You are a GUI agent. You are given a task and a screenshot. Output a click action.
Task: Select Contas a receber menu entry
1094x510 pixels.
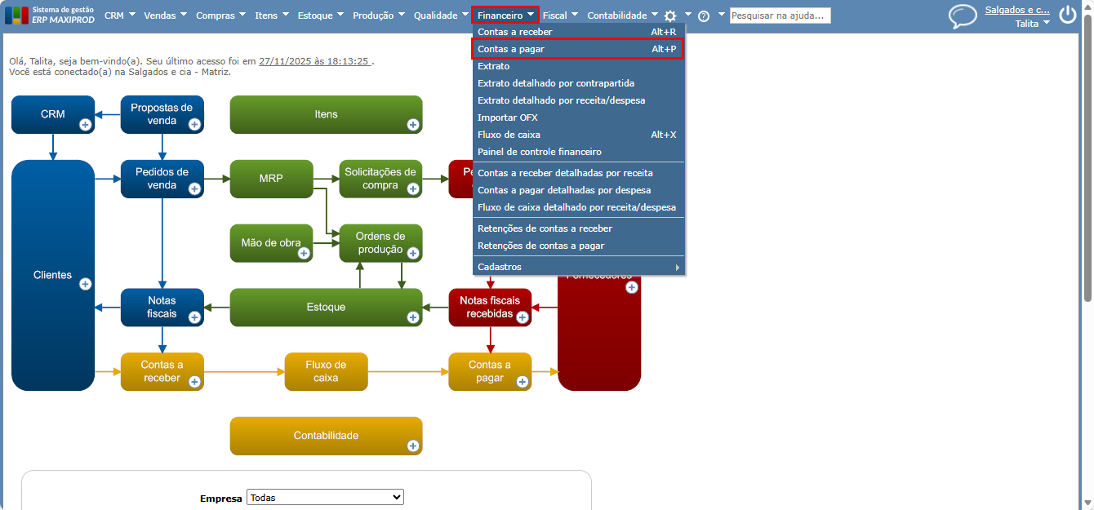[578, 32]
